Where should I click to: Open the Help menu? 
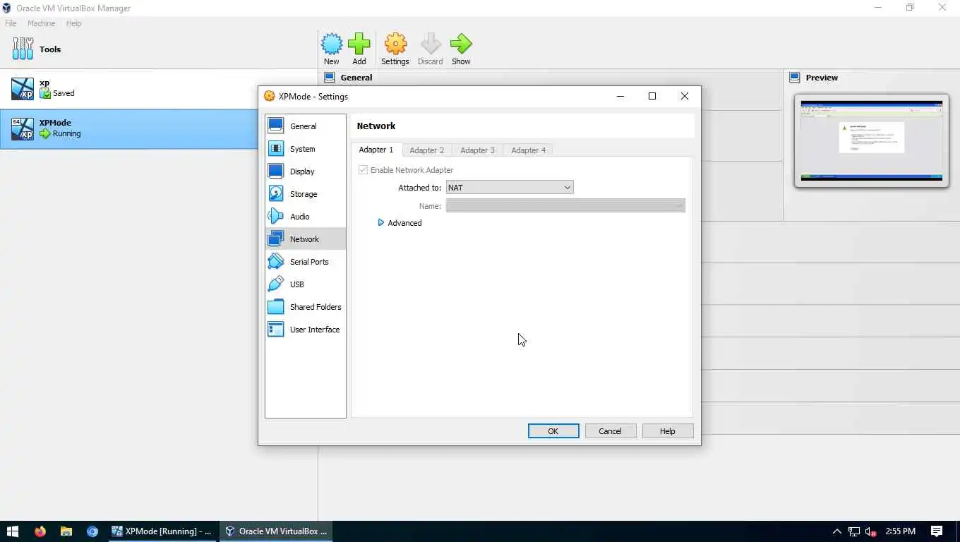(x=73, y=23)
